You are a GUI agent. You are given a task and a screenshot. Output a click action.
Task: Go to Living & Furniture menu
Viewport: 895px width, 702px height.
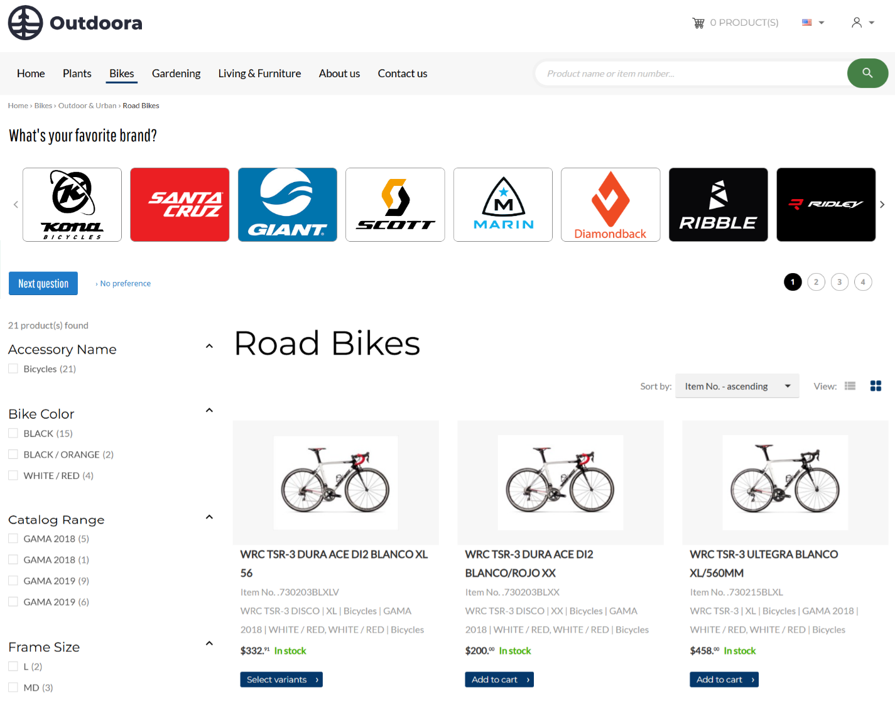click(259, 73)
